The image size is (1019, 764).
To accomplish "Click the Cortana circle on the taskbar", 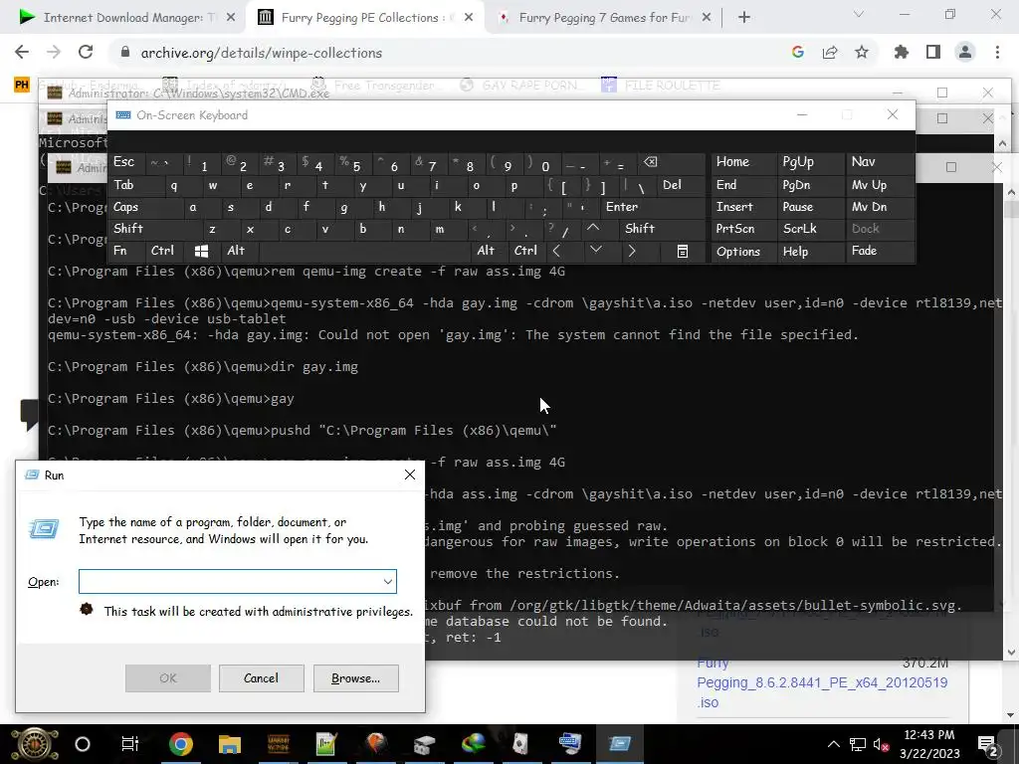I will click(x=83, y=744).
